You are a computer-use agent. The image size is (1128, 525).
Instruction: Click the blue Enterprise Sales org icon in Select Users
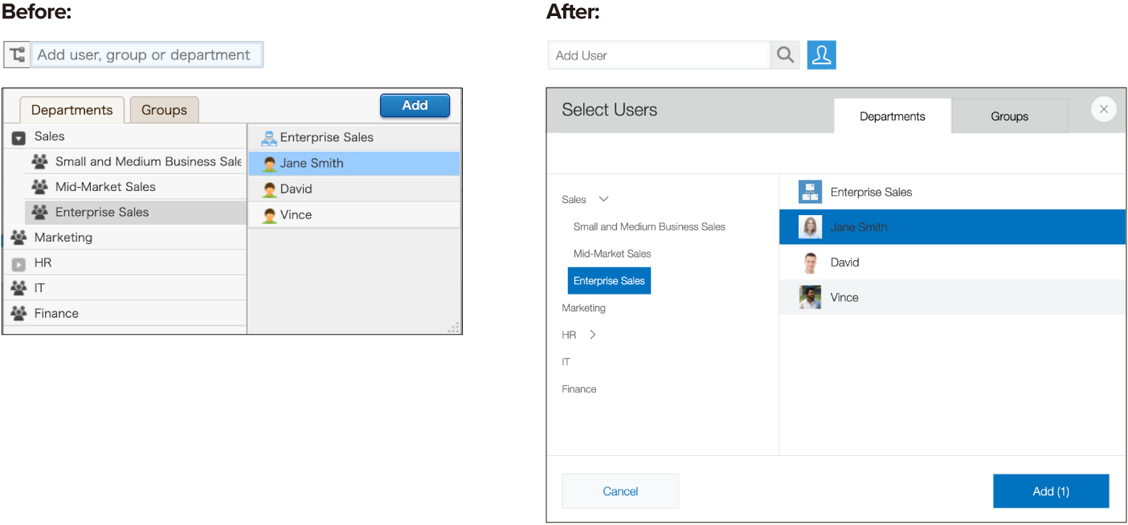pyautogui.click(x=810, y=192)
